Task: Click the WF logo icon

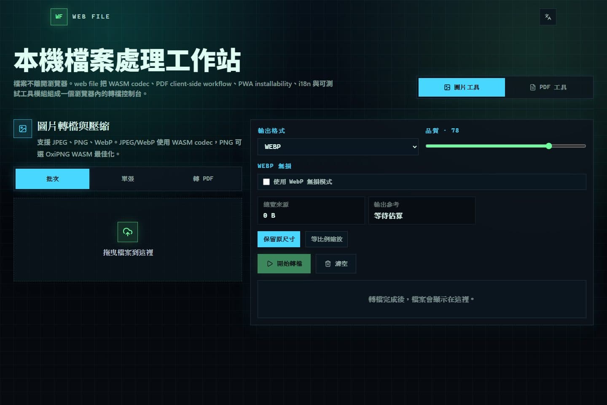Action: tap(59, 17)
